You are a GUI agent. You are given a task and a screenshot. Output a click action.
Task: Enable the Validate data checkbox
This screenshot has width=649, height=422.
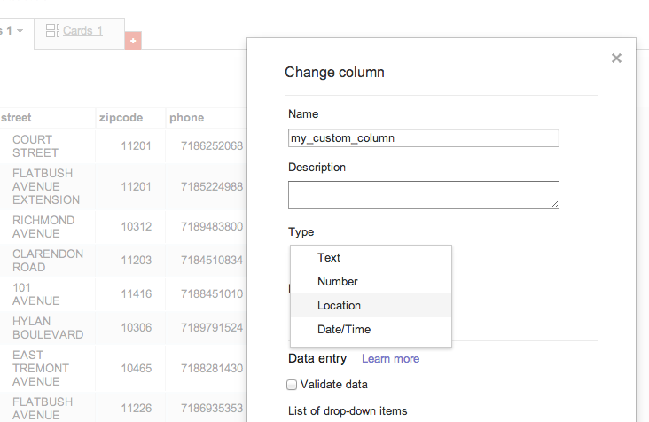point(292,385)
